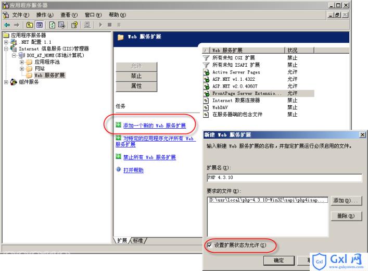
Task: Click the 扩展名 input field
Action: tap(284, 178)
